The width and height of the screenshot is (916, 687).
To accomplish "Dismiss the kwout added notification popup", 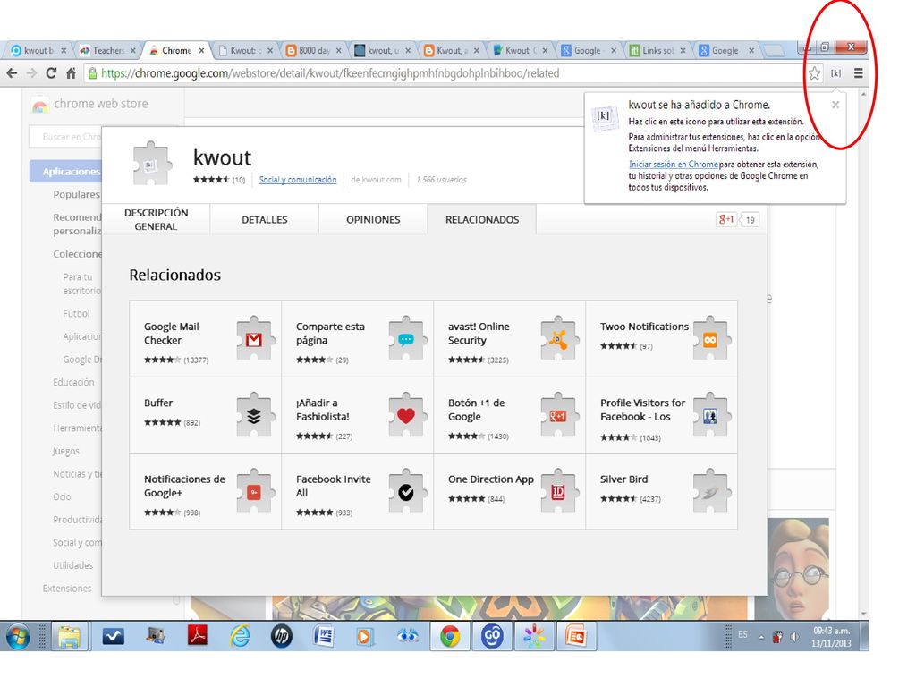I will pyautogui.click(x=835, y=105).
